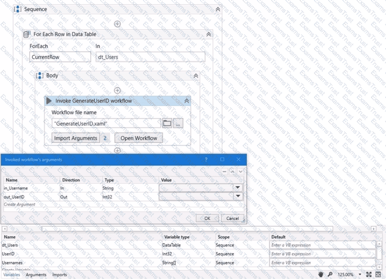Switch to the Arguments tab

pos(36,275)
